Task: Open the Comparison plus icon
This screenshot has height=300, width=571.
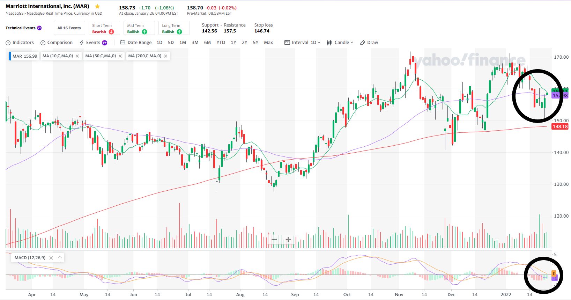Action: [x=43, y=43]
